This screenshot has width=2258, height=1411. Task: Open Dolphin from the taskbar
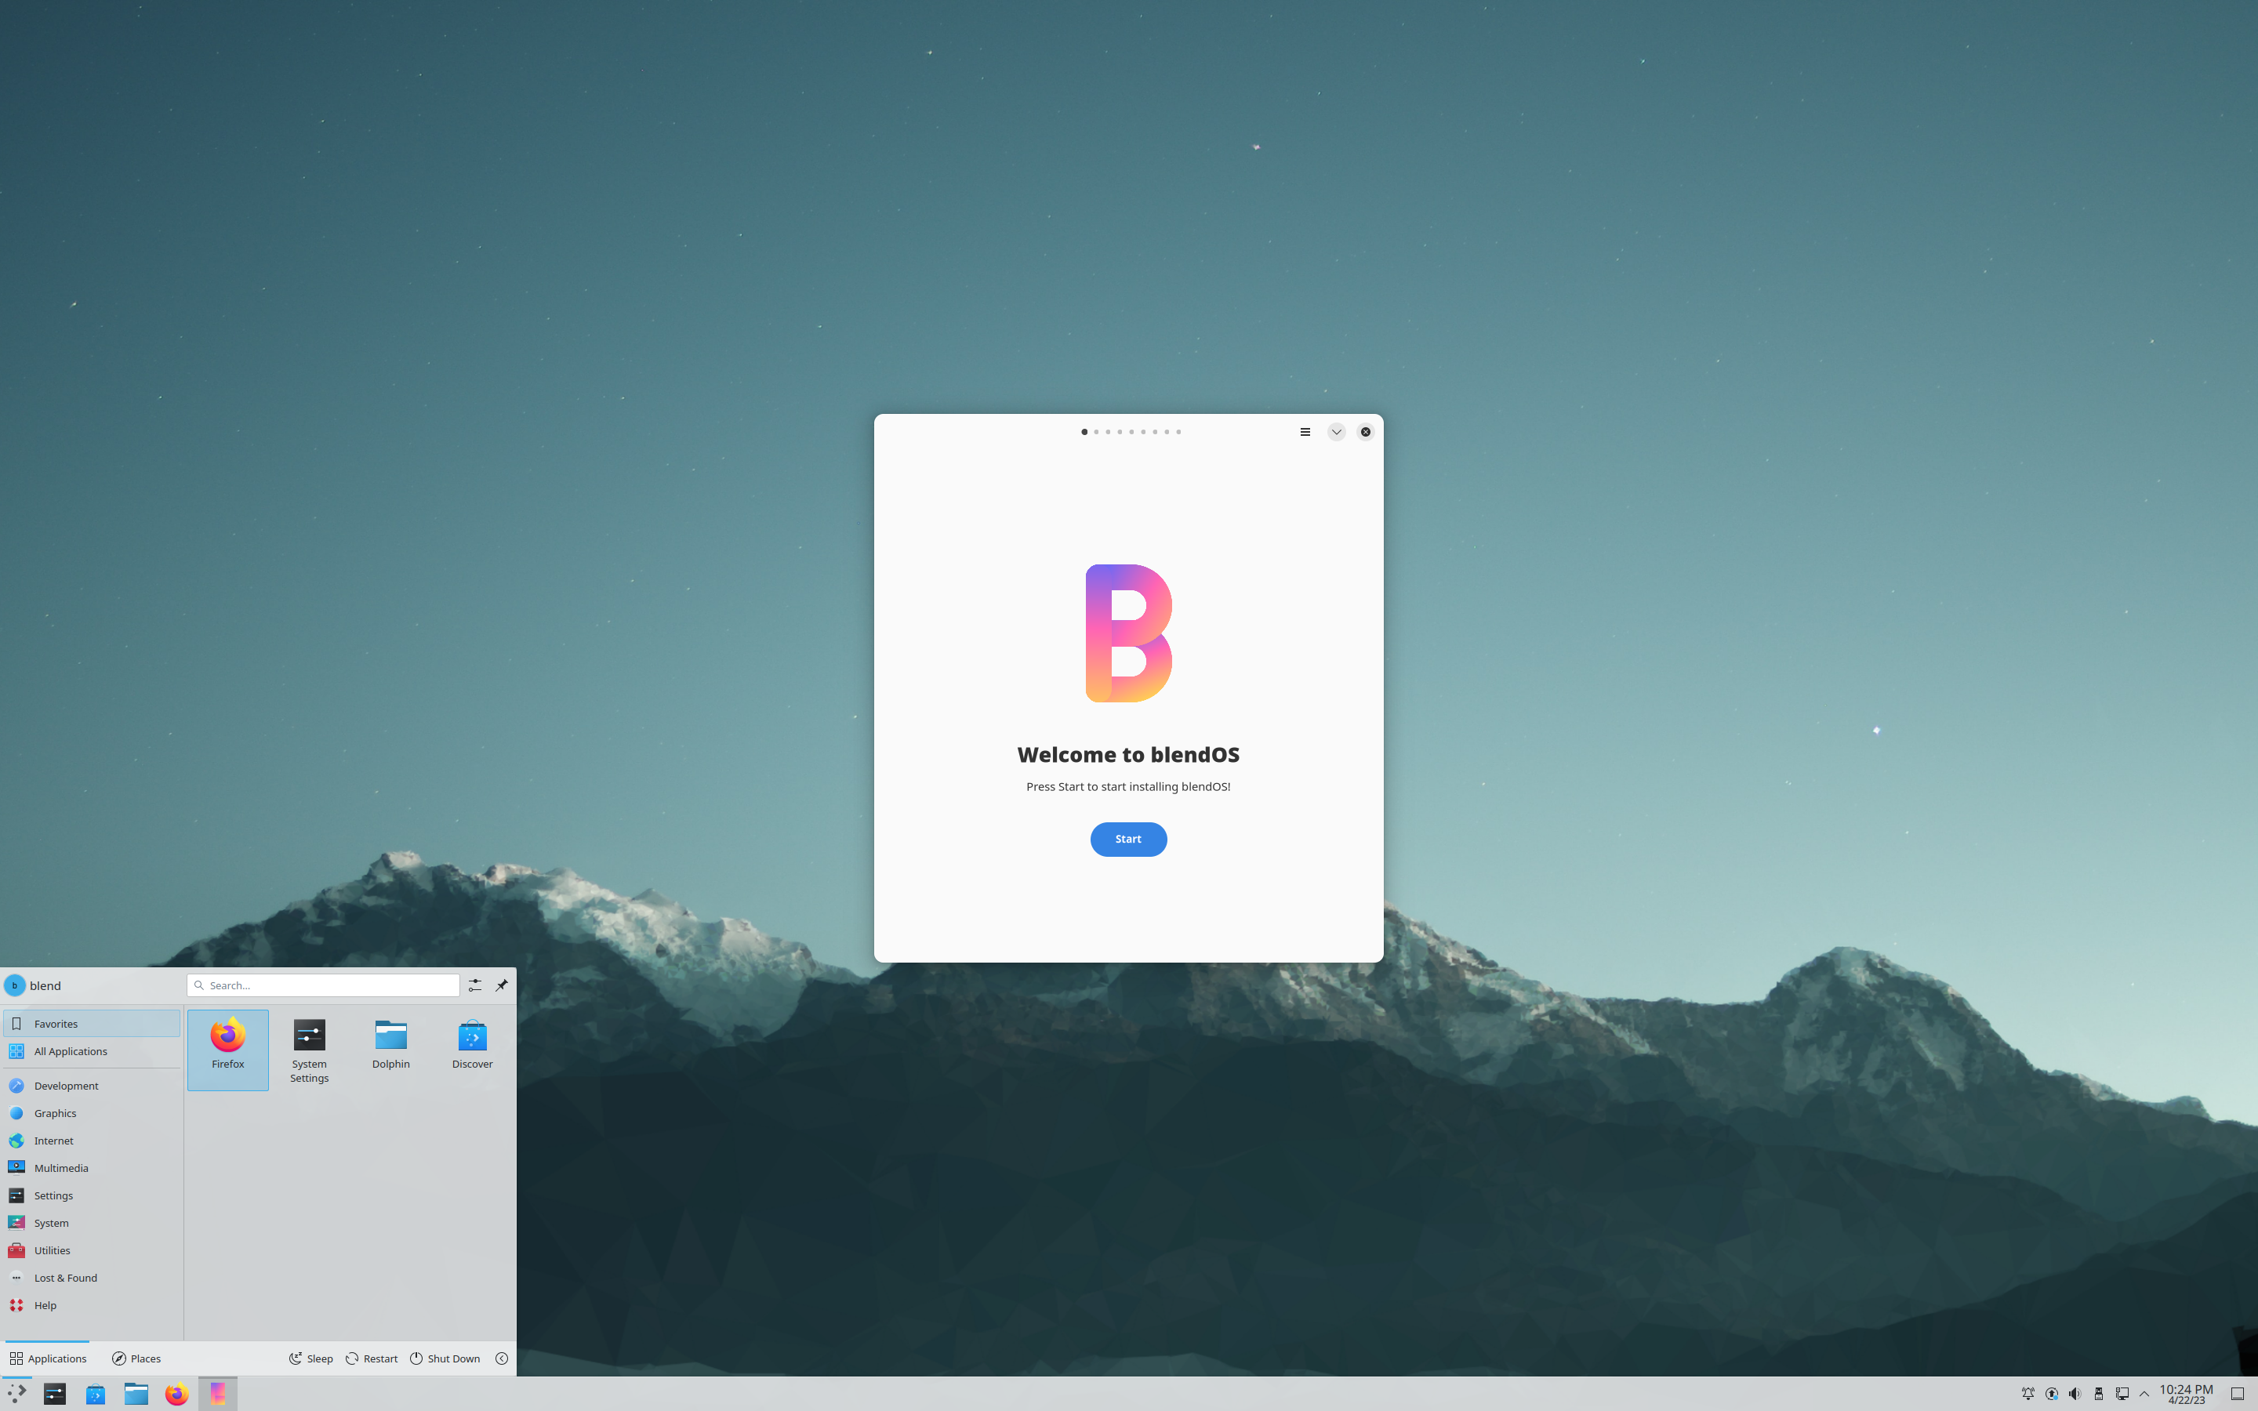(x=136, y=1393)
